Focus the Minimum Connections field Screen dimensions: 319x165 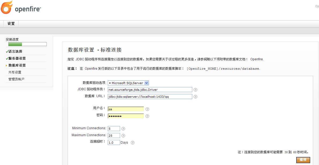point(114,129)
